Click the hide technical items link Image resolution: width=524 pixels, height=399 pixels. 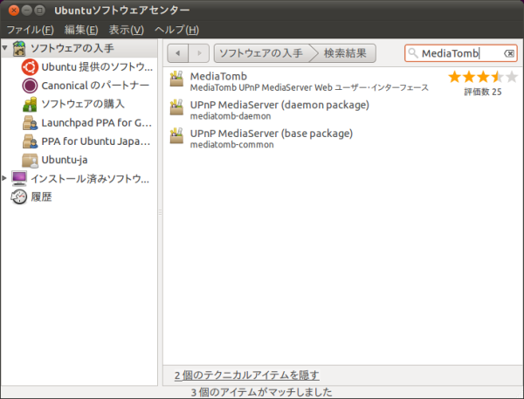click(246, 375)
